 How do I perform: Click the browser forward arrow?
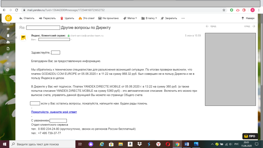[10, 10]
